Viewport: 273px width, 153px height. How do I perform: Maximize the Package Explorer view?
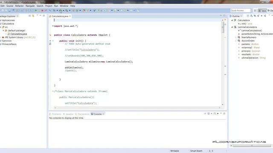(x=44, y=16)
